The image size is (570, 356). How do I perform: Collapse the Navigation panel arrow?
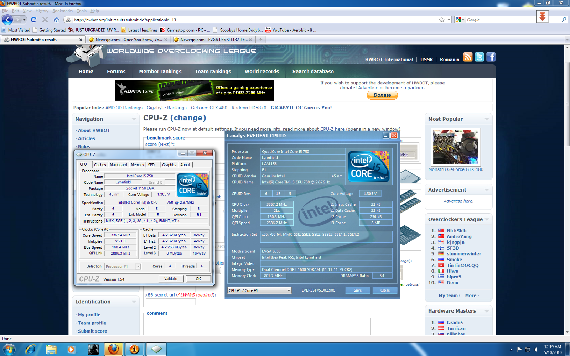coord(134,119)
